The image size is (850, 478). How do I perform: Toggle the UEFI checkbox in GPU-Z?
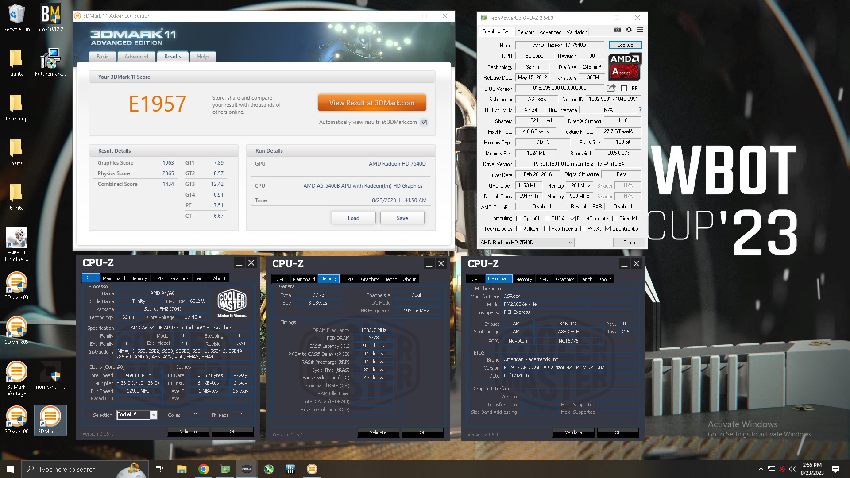click(624, 89)
